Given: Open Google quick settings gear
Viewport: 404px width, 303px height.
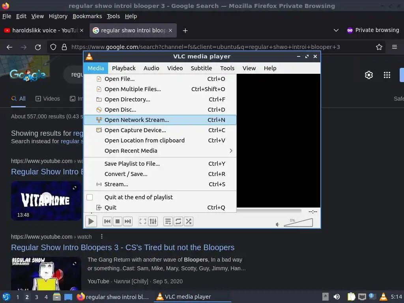Looking at the screenshot, I should [x=369, y=75].
